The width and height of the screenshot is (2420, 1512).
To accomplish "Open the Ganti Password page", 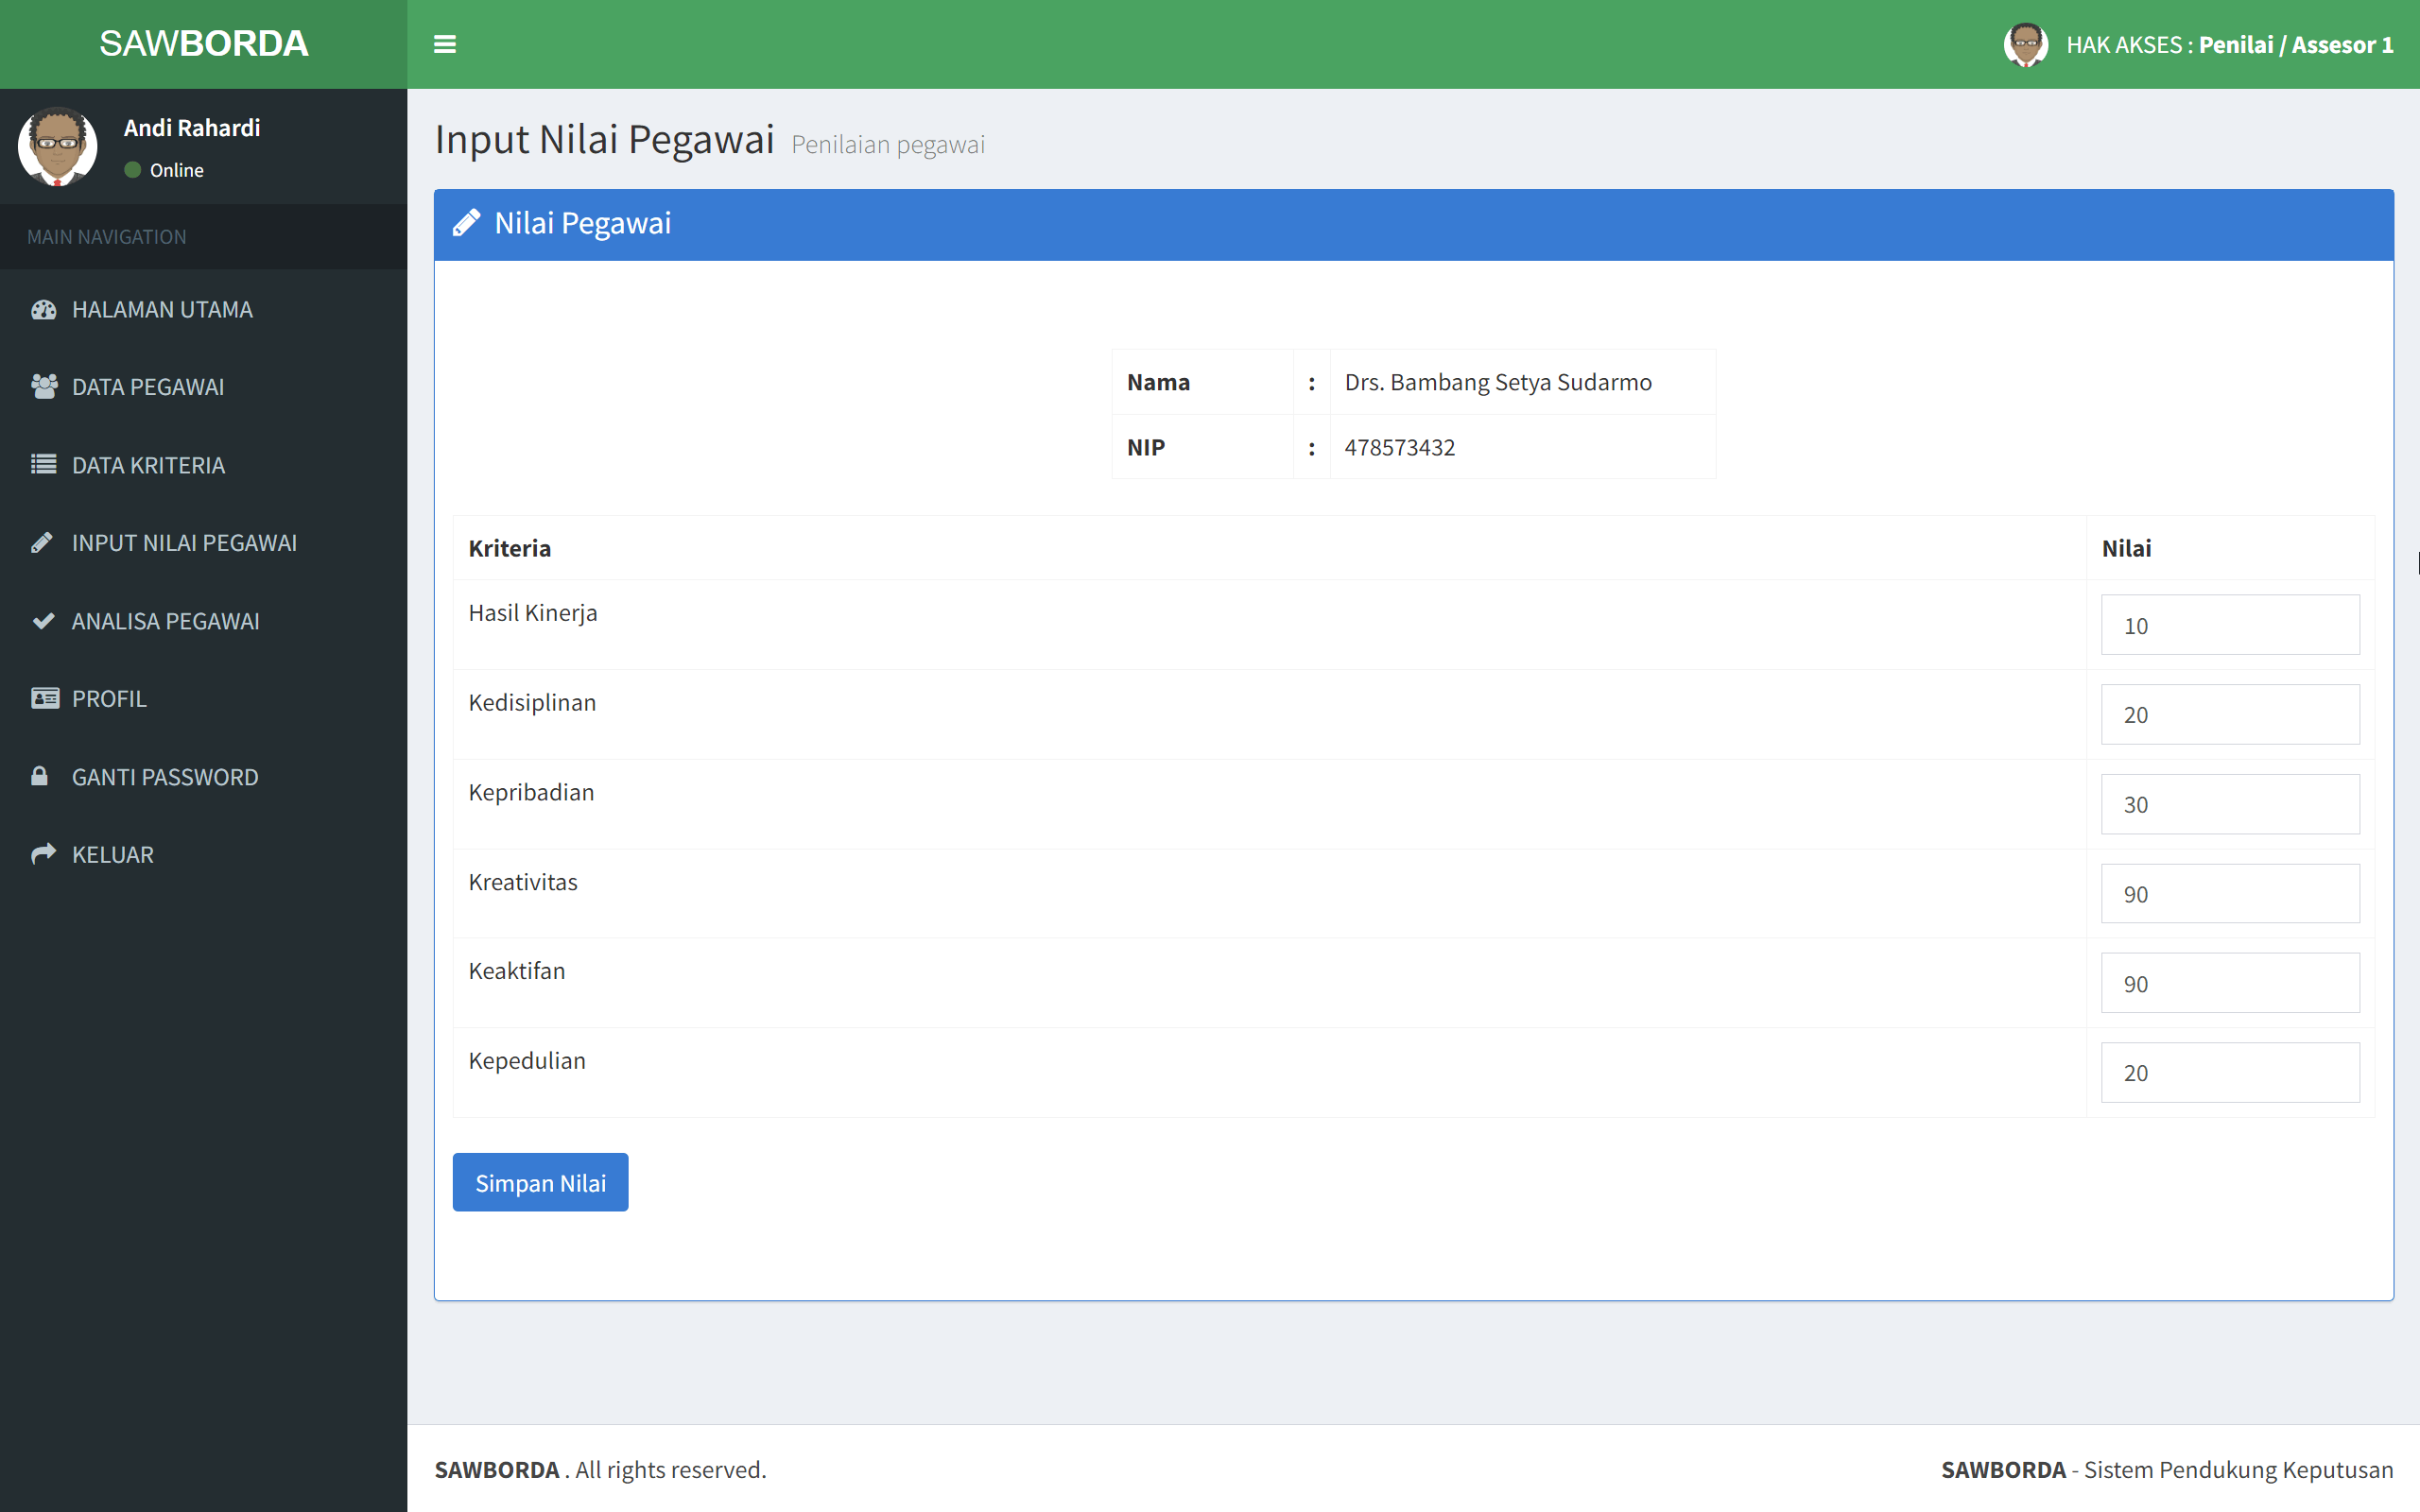I will (x=165, y=776).
